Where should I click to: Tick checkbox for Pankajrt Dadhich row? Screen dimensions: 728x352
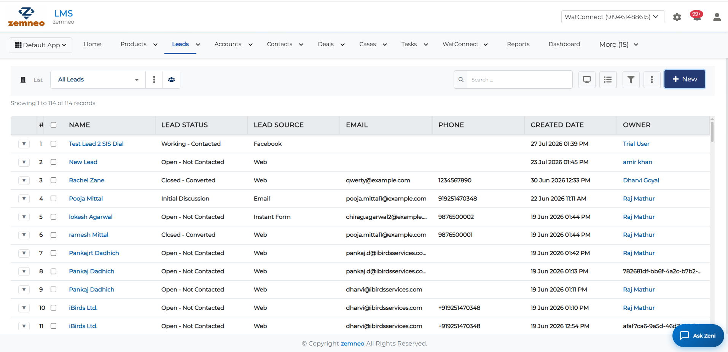coord(53,253)
